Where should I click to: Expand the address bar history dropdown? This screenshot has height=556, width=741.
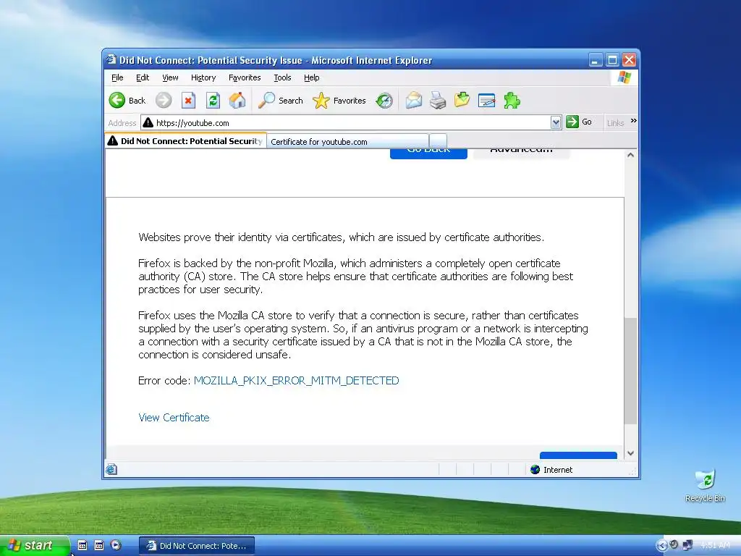(x=556, y=122)
